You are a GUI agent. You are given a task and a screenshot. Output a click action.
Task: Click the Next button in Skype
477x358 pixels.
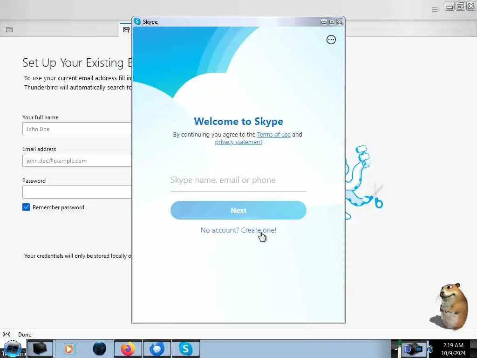[x=238, y=210]
